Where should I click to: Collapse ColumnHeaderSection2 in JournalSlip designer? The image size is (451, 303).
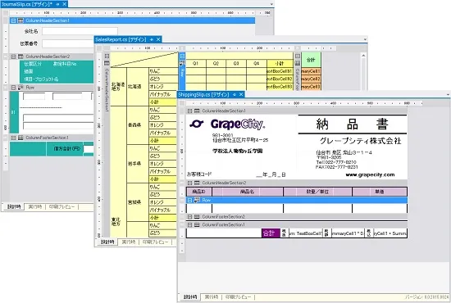(13, 57)
